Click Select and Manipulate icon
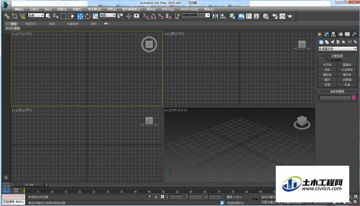This screenshot has height=206, width=360. (x=129, y=16)
